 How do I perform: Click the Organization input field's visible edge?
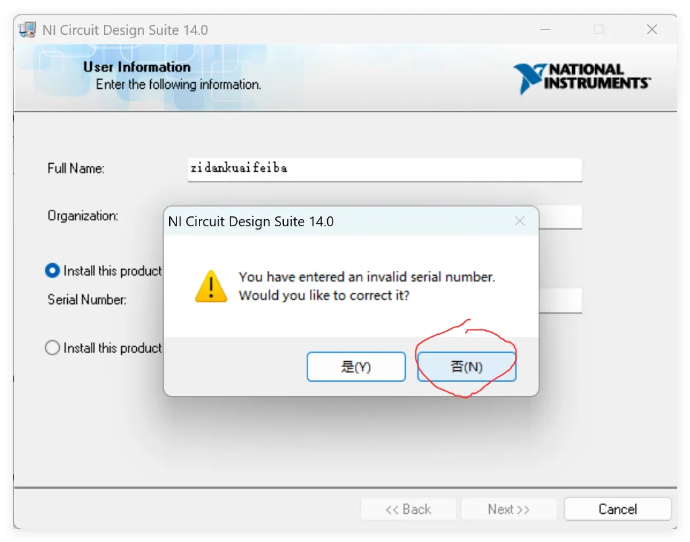pos(560,216)
